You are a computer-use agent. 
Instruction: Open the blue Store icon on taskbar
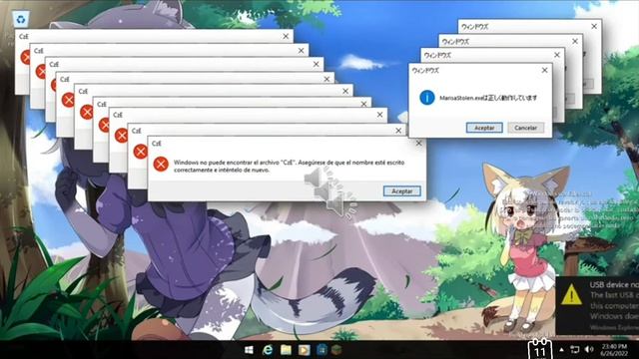pos(321,350)
